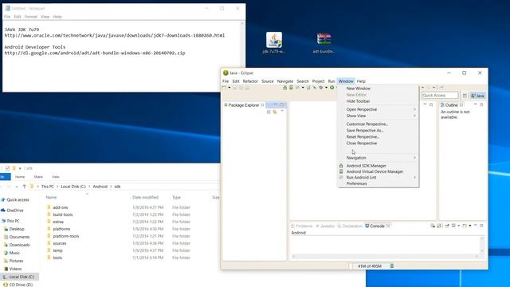
Task: Toggle Scroll Lock in Console toolbar
Action: [439, 226]
